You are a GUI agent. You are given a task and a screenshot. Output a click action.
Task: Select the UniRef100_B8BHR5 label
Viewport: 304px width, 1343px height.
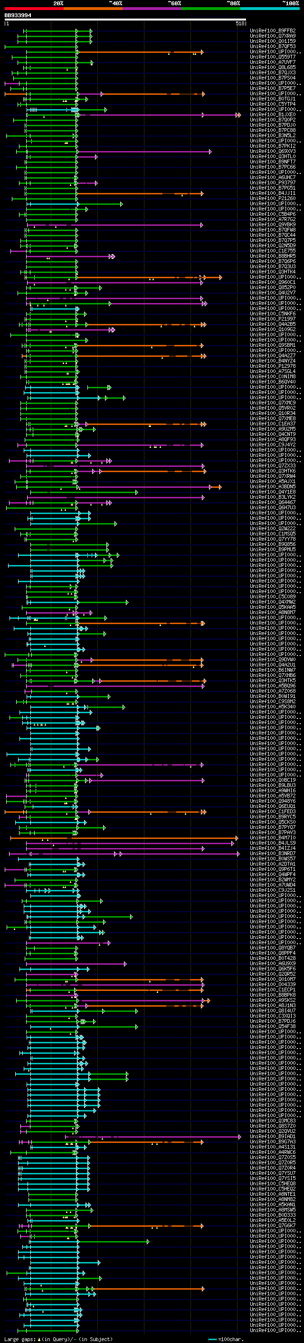pos(273,256)
